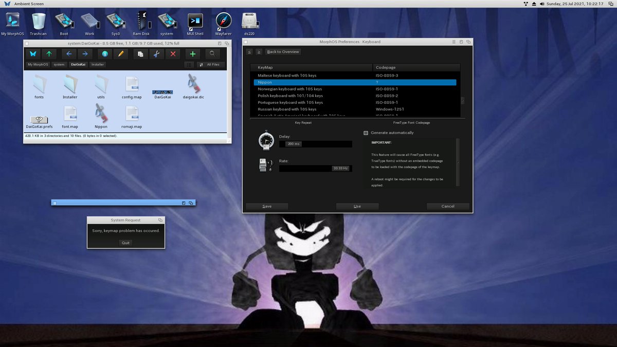Cancel the Keyboard preferences
The width and height of the screenshot is (617, 347).
448,206
